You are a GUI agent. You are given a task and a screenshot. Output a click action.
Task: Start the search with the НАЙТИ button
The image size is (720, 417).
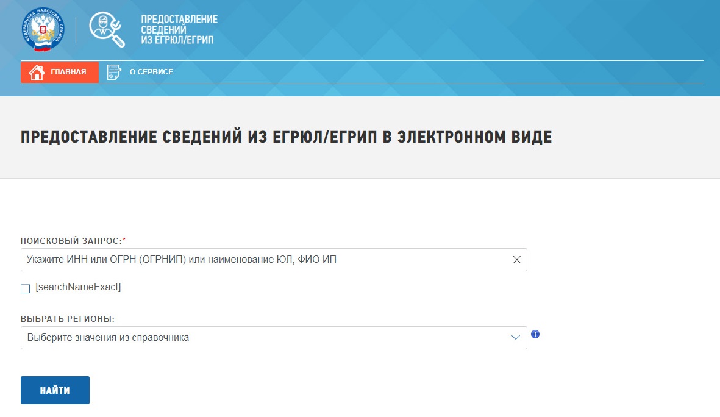55,390
